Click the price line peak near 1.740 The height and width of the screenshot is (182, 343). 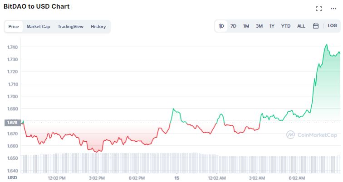coord(327,44)
